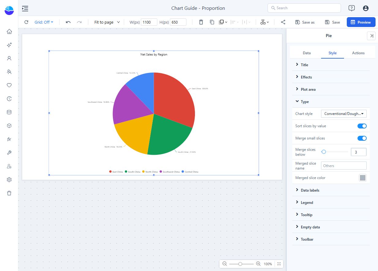Open the Grid: Off dropdown
Viewport: 378px width, 271px height.
coord(44,22)
